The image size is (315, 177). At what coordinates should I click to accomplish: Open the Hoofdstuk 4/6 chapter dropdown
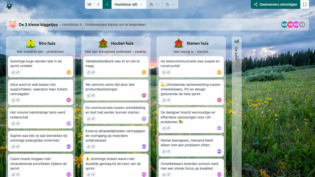[129, 4]
